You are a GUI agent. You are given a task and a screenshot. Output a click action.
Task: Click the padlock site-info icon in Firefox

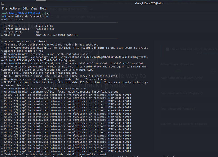[58, 17]
